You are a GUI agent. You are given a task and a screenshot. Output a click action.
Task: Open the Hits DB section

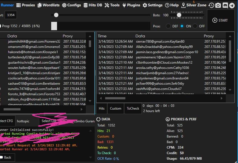point(93,5)
